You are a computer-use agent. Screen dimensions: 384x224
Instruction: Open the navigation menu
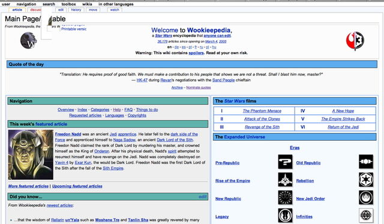point(26,4)
